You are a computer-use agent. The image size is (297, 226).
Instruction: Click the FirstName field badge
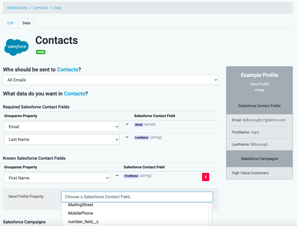[131, 176]
